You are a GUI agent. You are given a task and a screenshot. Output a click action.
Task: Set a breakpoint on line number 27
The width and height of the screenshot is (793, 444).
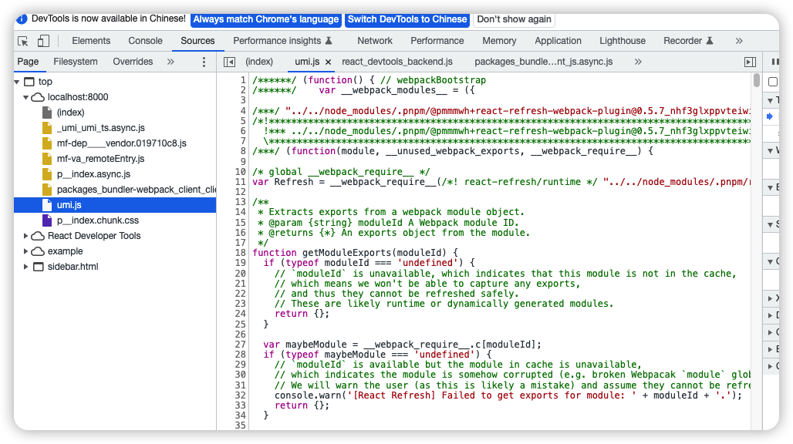240,345
